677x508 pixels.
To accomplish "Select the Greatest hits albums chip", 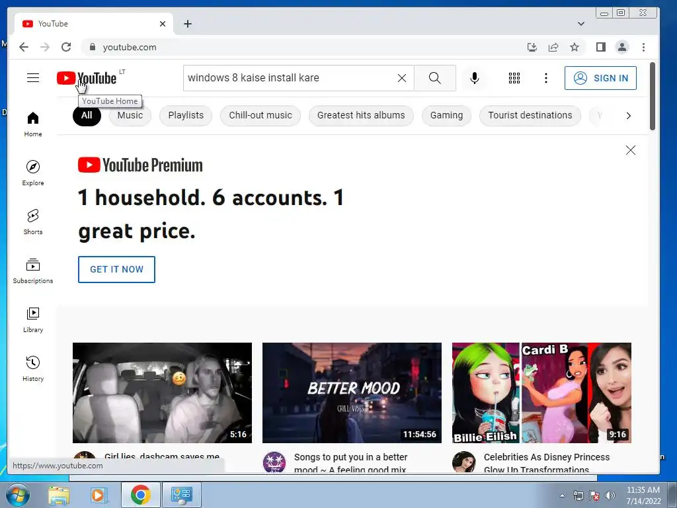I will pos(361,115).
